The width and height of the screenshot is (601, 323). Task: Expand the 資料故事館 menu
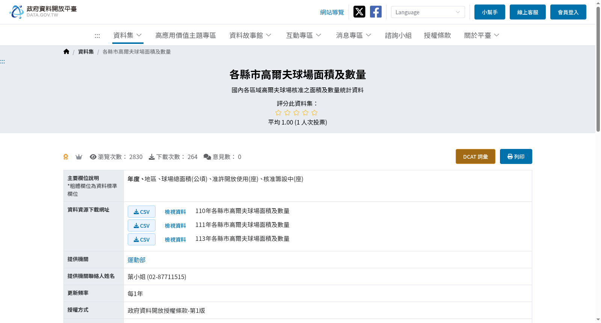point(251,35)
